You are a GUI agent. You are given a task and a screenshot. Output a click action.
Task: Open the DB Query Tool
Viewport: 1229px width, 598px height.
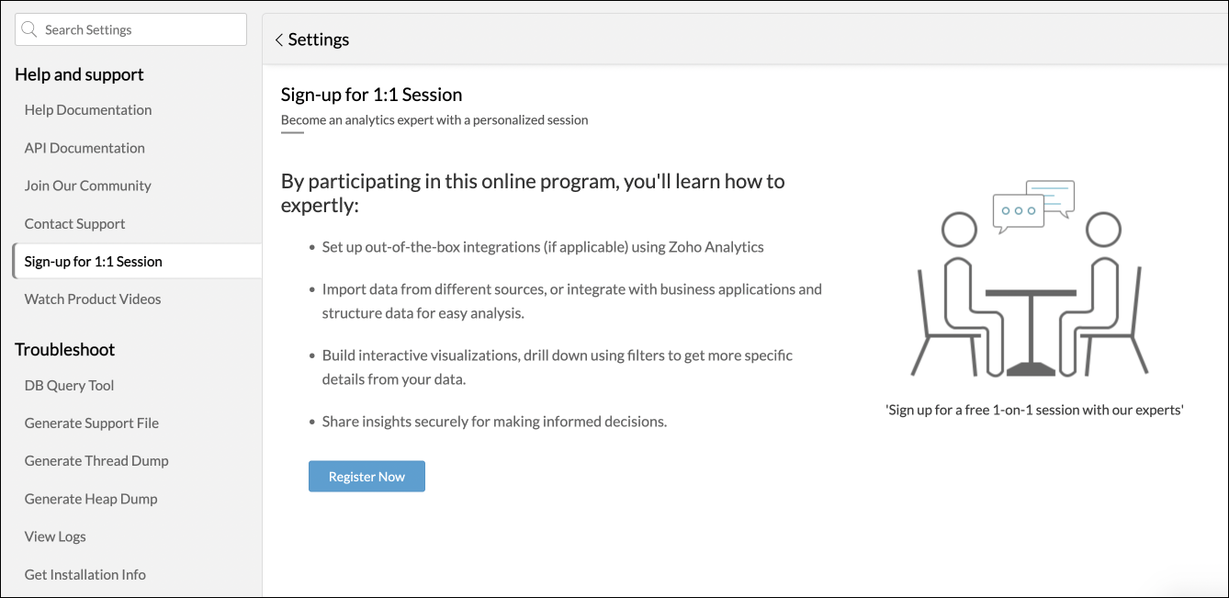[x=70, y=386]
